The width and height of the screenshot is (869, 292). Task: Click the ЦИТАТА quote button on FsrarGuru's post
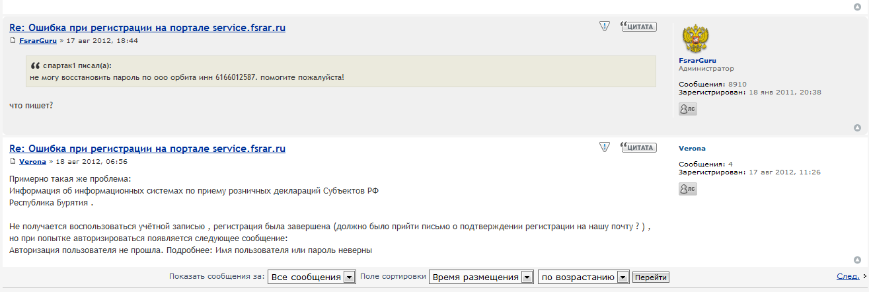click(638, 27)
